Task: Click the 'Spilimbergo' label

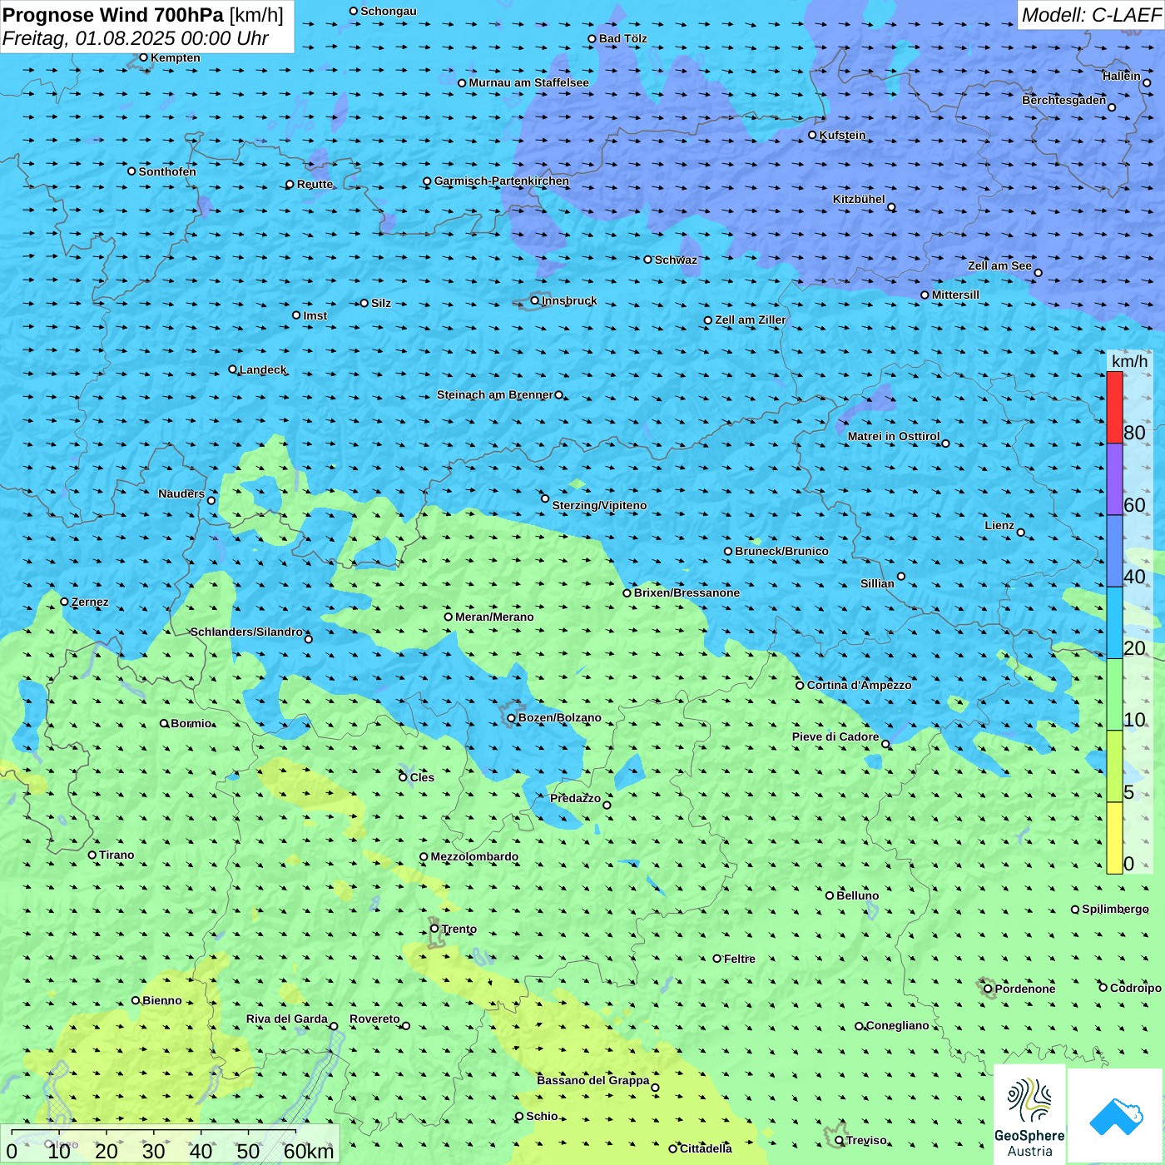Action: coord(1115,909)
